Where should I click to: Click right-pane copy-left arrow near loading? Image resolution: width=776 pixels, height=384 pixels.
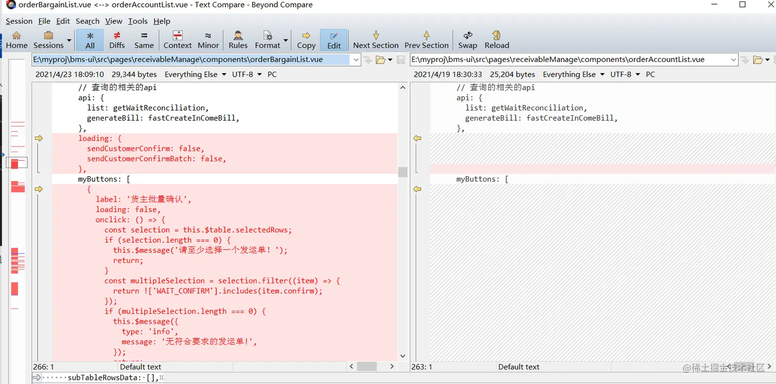[417, 138]
